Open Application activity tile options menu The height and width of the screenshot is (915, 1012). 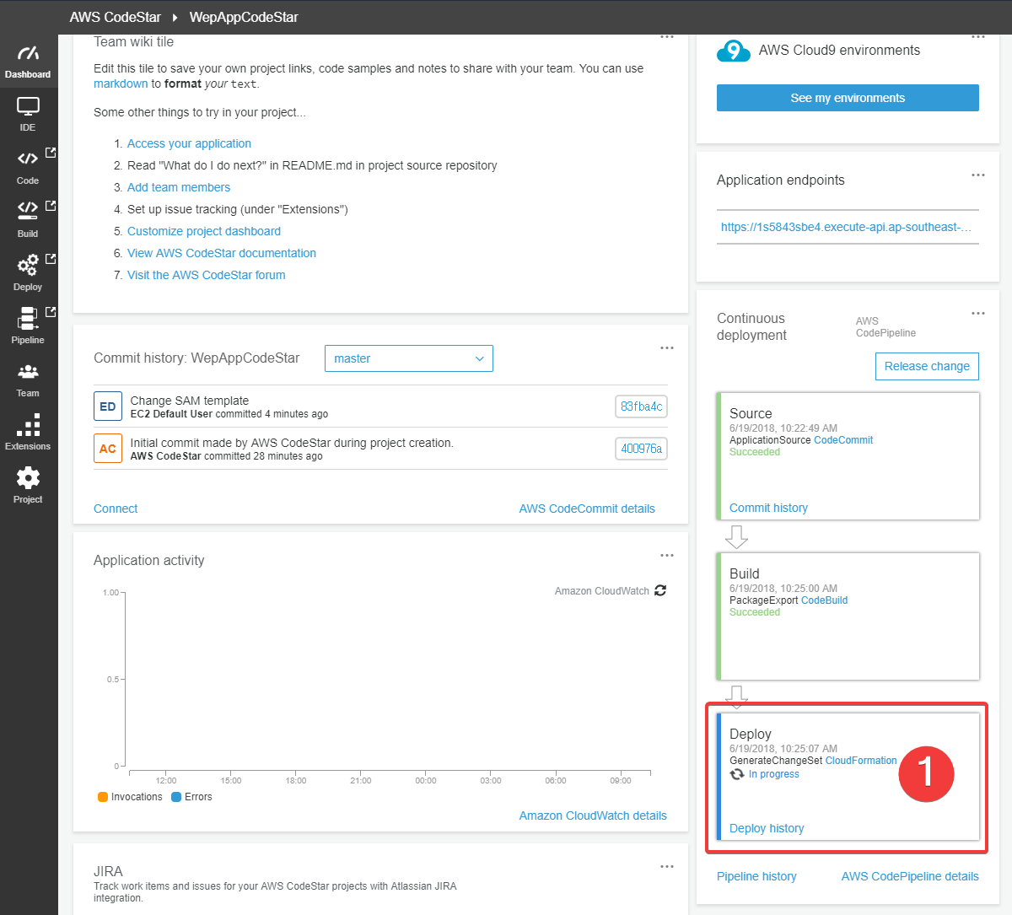click(x=667, y=555)
